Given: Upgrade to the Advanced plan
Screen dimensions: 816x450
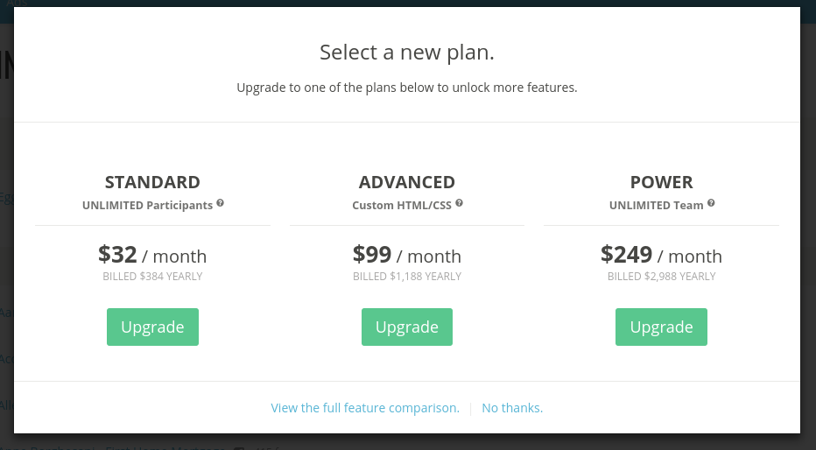Looking at the screenshot, I should pos(407,327).
